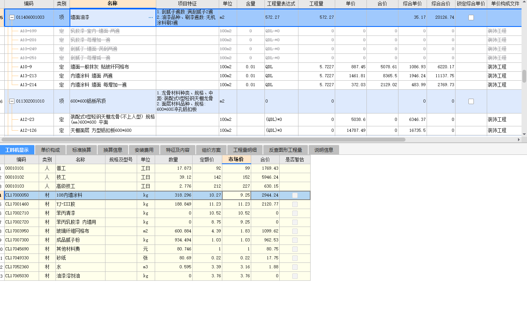Select material row 00010102 技工
This screenshot has width=527, height=319.
coord(155,177)
